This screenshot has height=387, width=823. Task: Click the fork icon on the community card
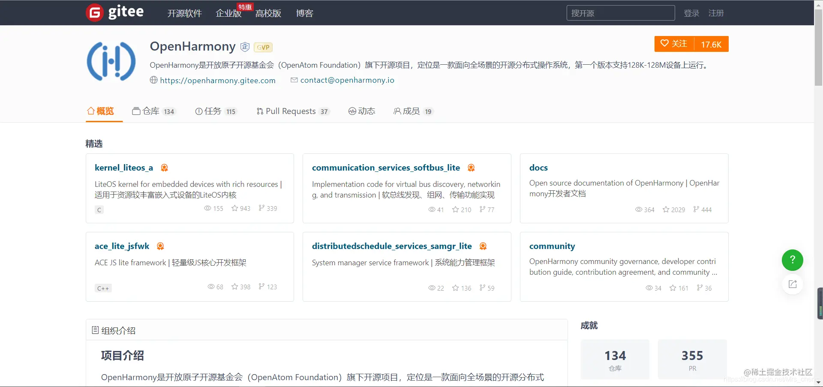[700, 288]
